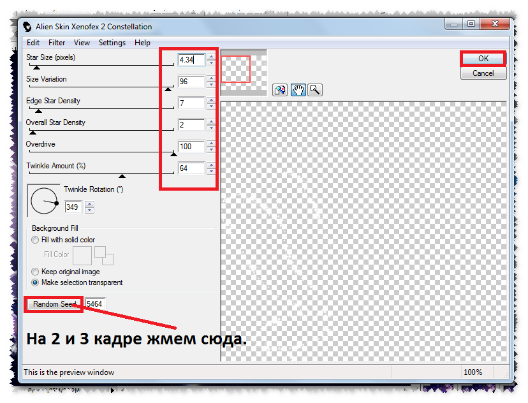
Task: Select the magnifier zoom tool
Action: point(315,90)
